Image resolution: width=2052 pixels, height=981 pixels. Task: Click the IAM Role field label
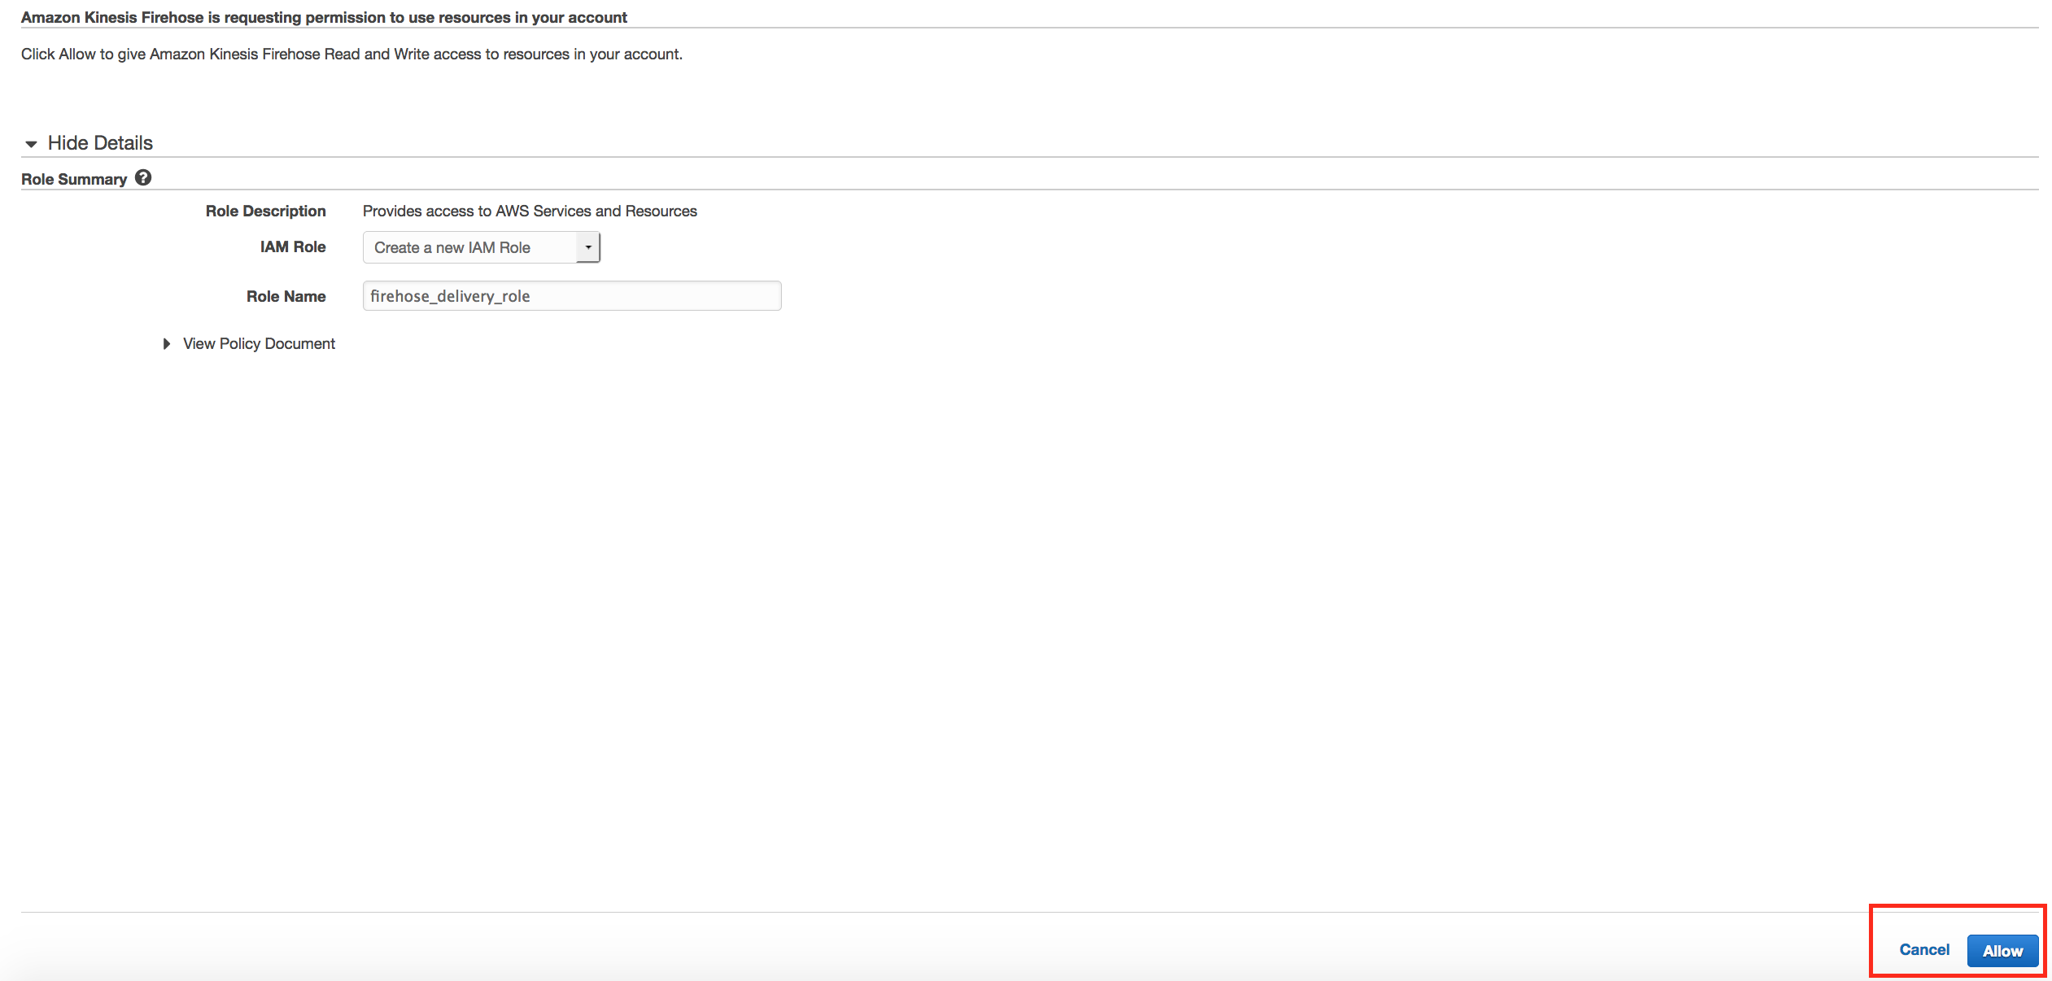tap(293, 247)
